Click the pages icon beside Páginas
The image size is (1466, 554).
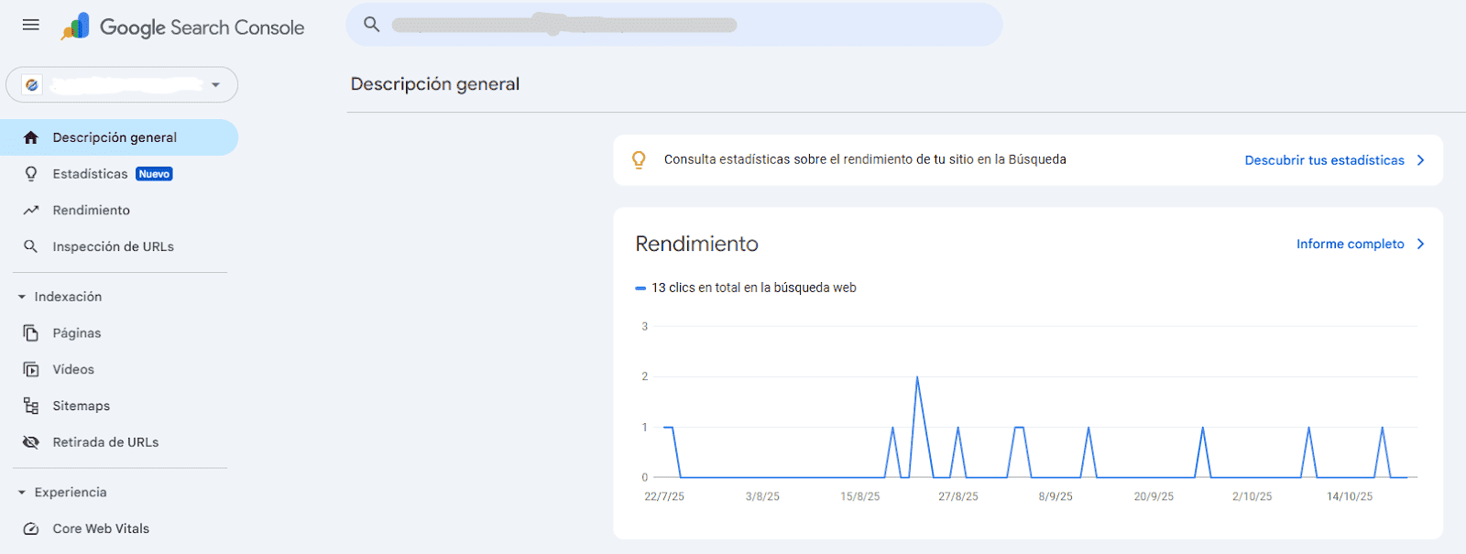(x=31, y=333)
